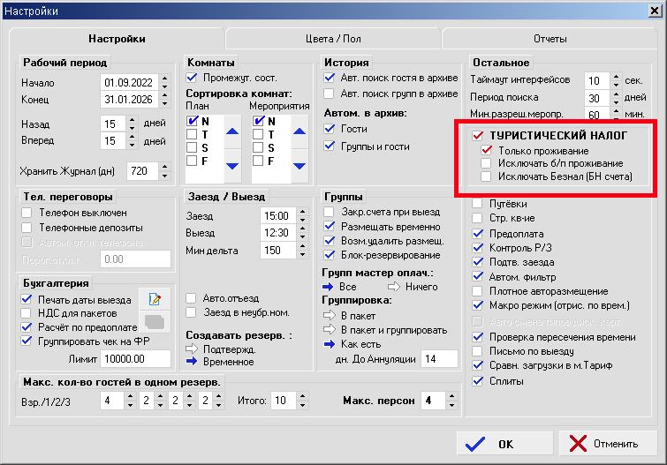Enable the Телефон выключен checkbox
667x465 pixels.
(x=27, y=213)
